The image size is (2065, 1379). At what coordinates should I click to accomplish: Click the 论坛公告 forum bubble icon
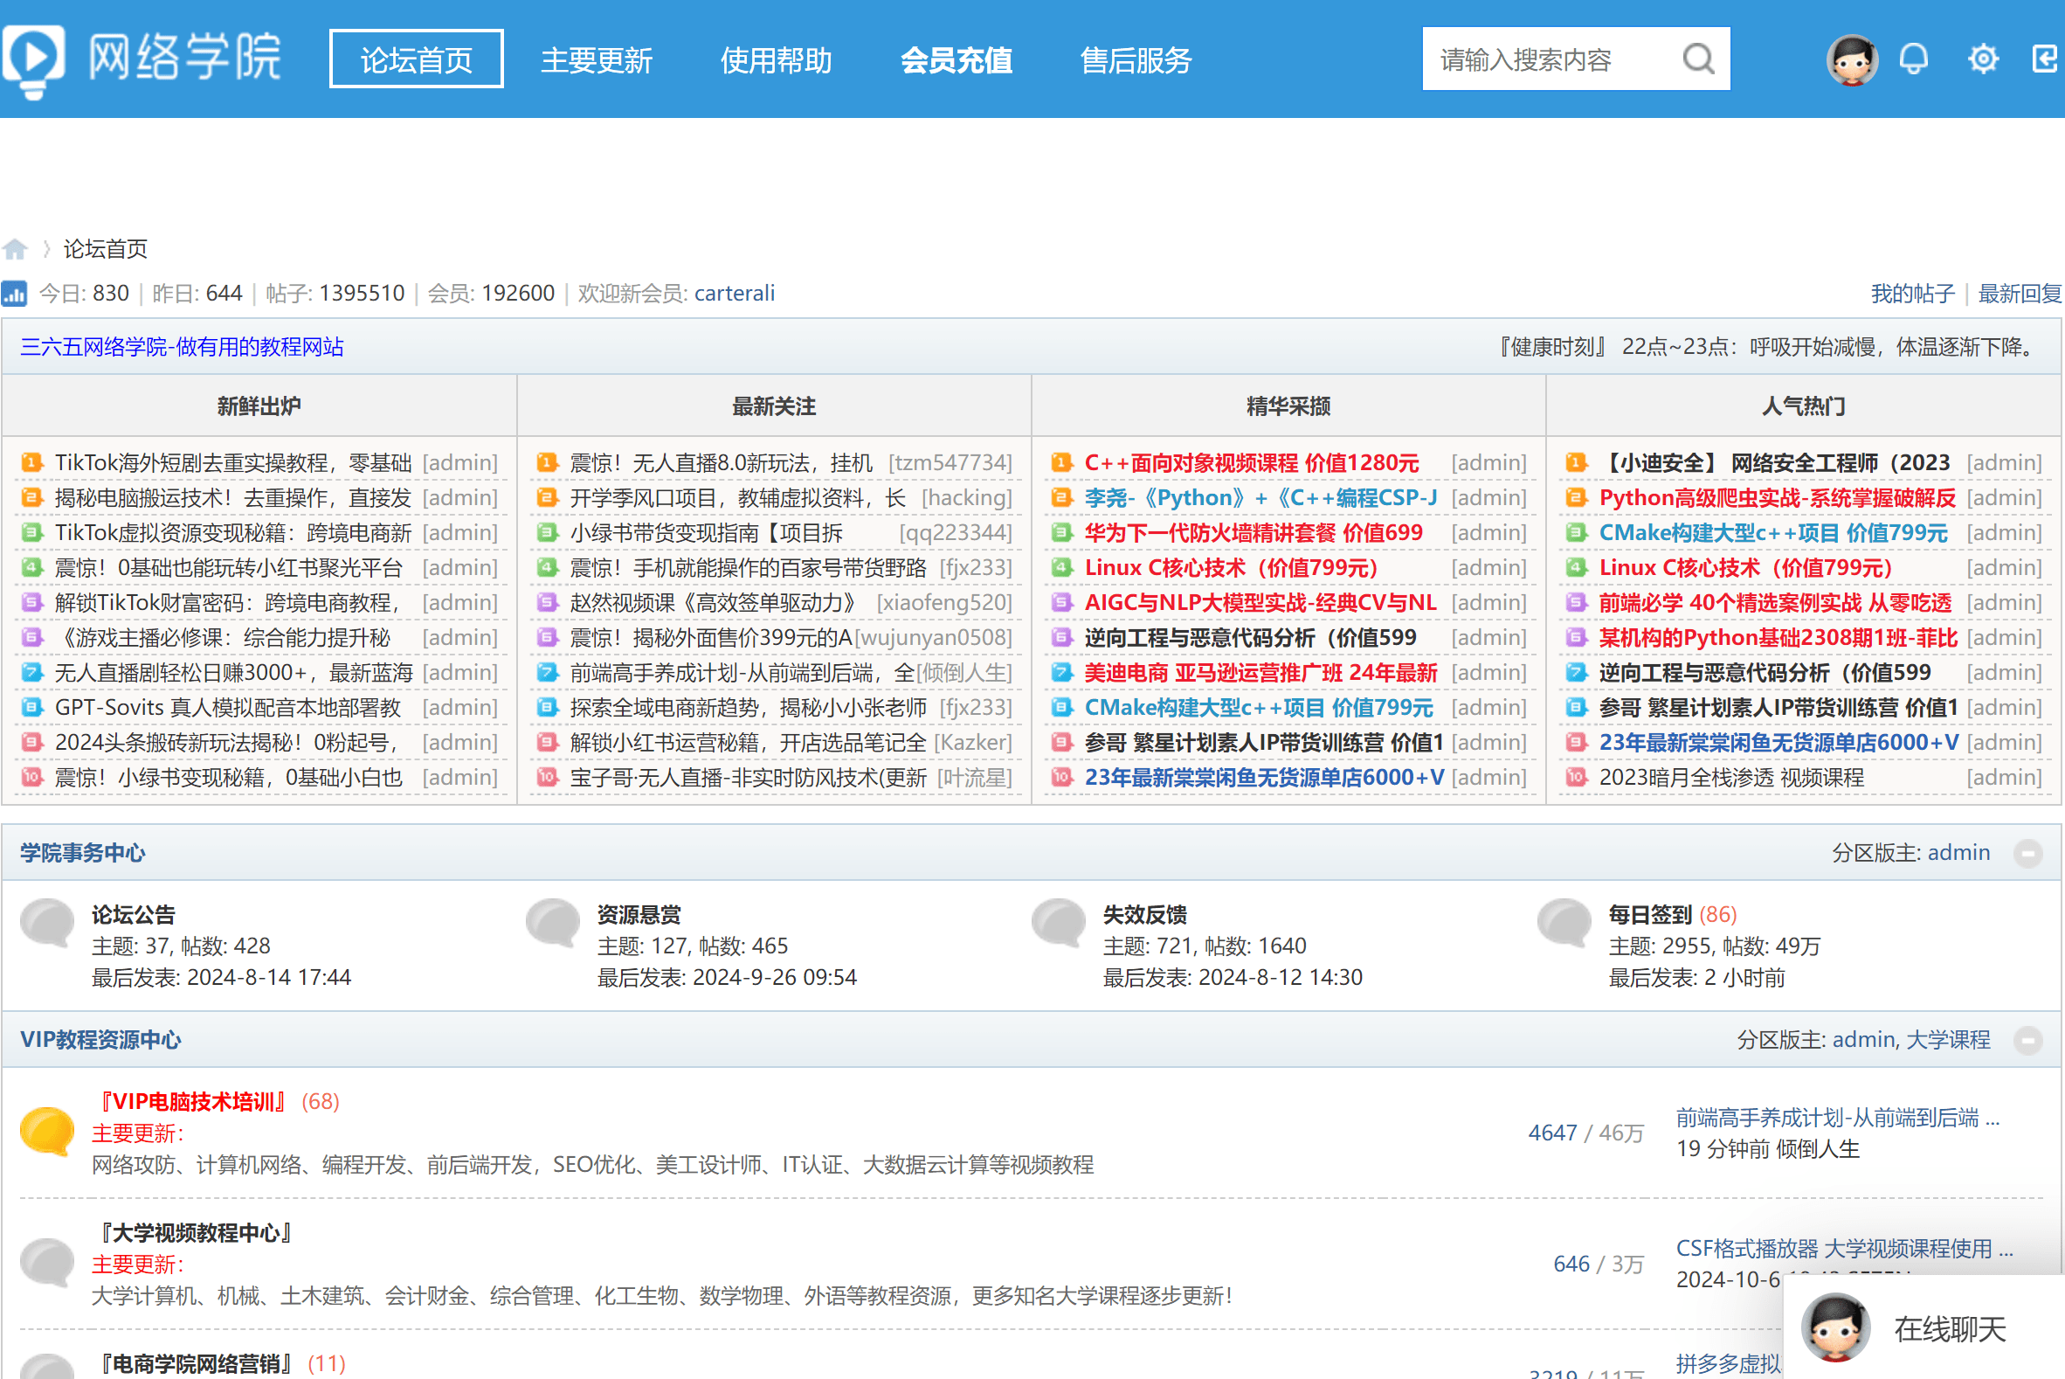pos(47,923)
